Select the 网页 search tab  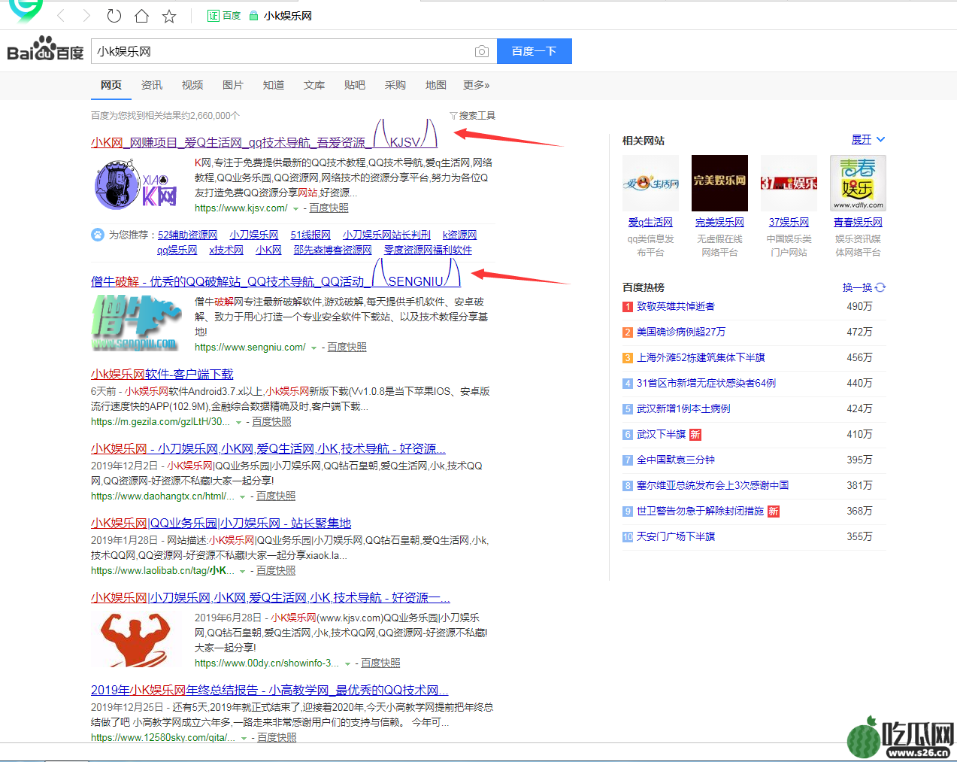click(x=111, y=85)
